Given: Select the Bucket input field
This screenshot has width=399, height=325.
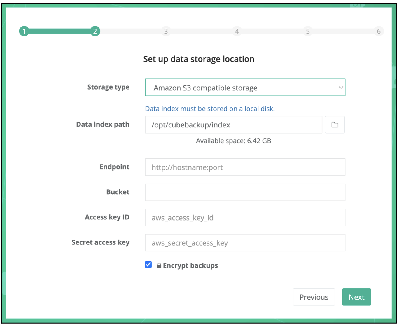Looking at the screenshot, I should point(245,192).
